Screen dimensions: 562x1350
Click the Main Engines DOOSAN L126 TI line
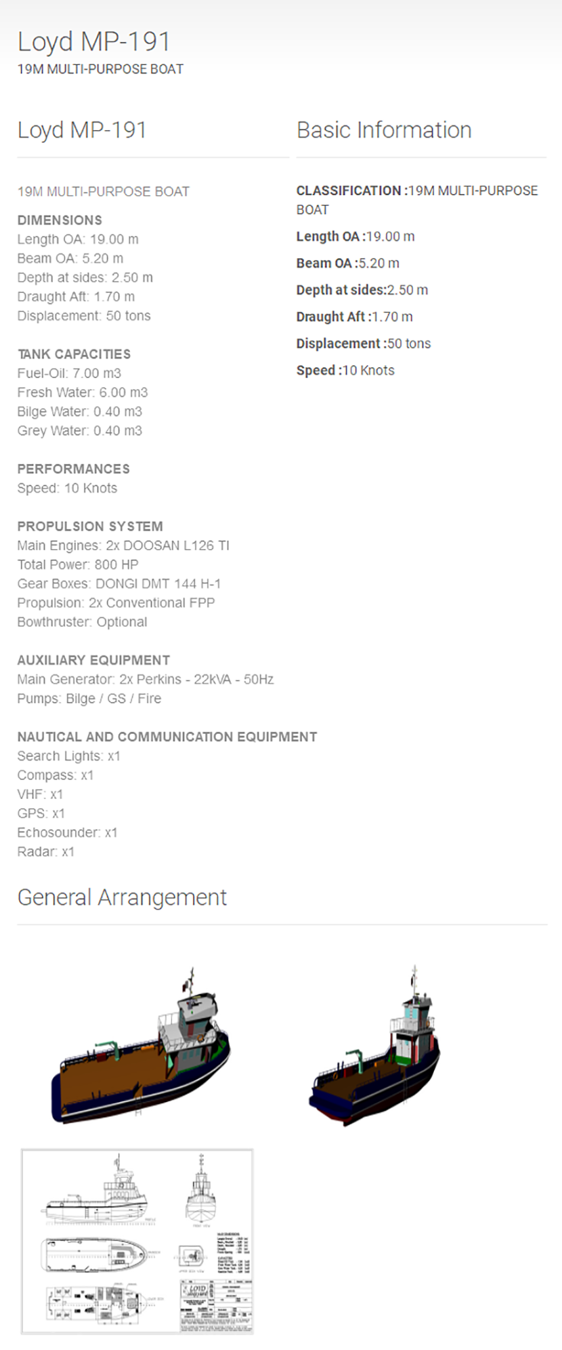[x=123, y=546]
